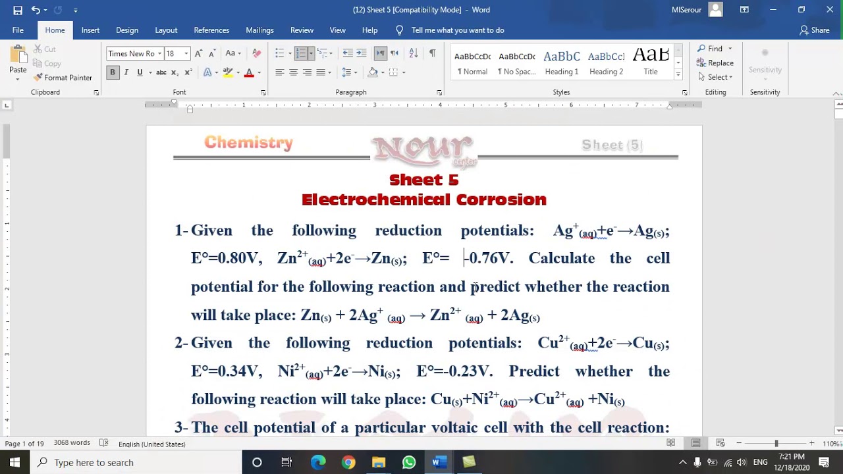The width and height of the screenshot is (843, 474).
Task: Decrease paragraph indent
Action: (348, 53)
